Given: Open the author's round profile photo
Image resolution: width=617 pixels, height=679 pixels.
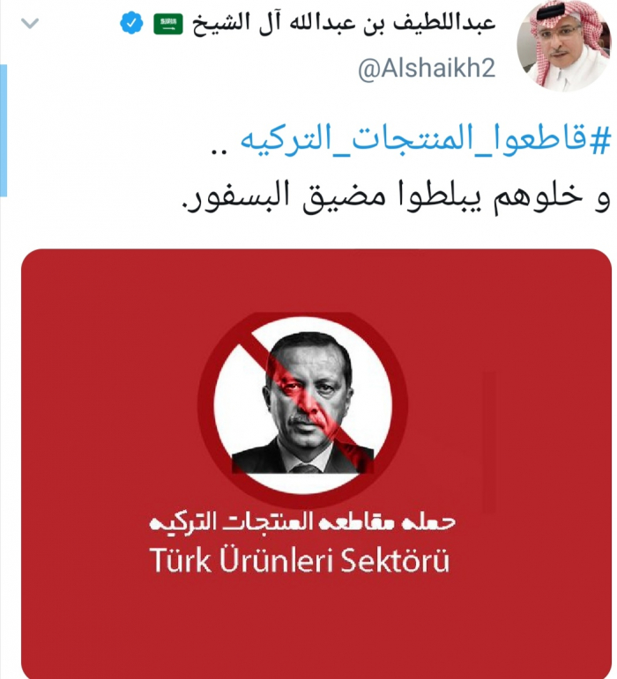Looking at the screenshot, I should click(x=564, y=46).
